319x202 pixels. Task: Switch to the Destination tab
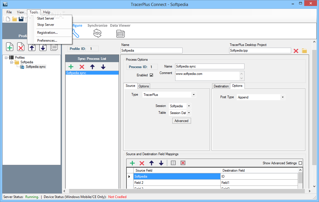[221, 86]
